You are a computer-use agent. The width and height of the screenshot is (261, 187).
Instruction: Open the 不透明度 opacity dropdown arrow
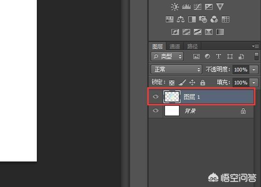click(254, 70)
